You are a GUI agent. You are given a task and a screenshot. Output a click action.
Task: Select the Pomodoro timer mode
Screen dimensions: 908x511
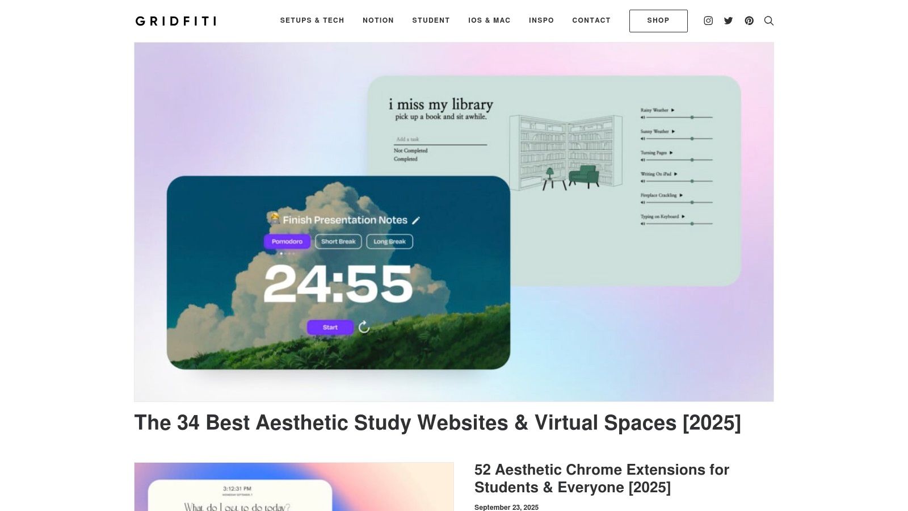click(x=287, y=241)
